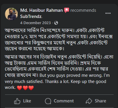Click the 4 December 2023 timestamp
Viewport: 118px width, 108px height.
35,23
